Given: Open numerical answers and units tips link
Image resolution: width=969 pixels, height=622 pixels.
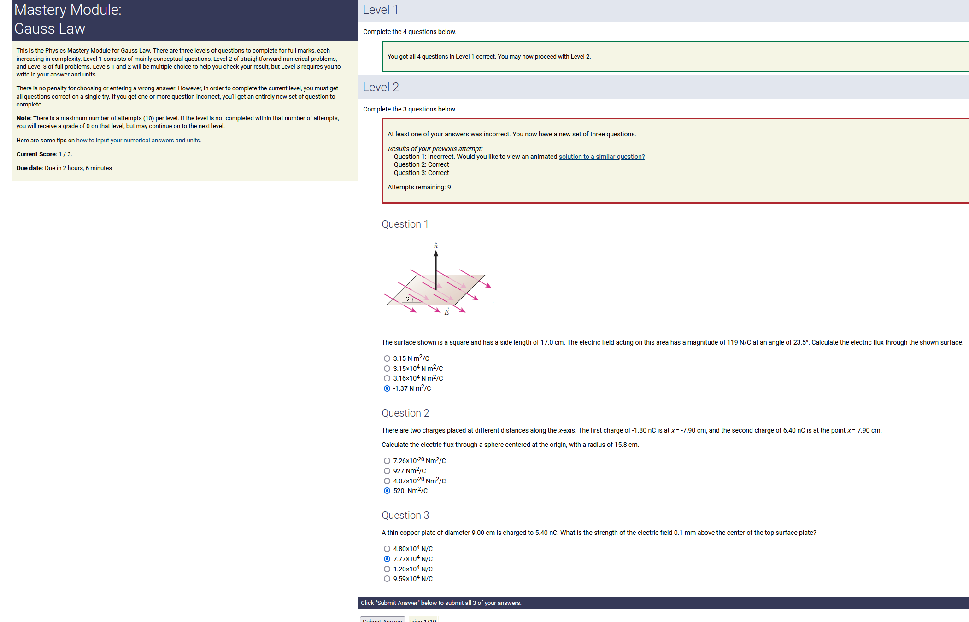Looking at the screenshot, I should (139, 141).
